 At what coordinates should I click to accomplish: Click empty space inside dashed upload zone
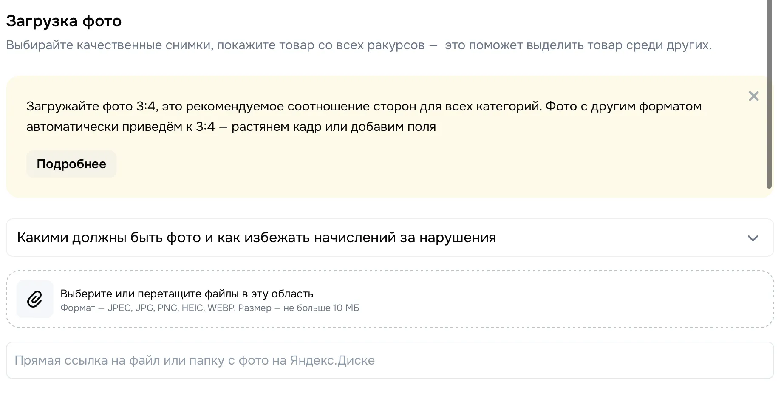(x=552, y=299)
